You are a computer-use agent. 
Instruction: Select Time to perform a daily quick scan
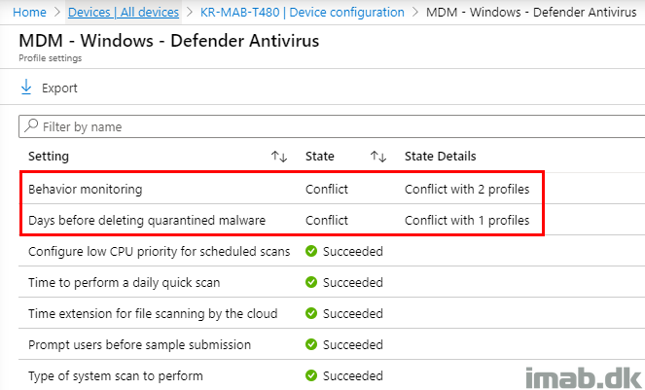point(125,283)
